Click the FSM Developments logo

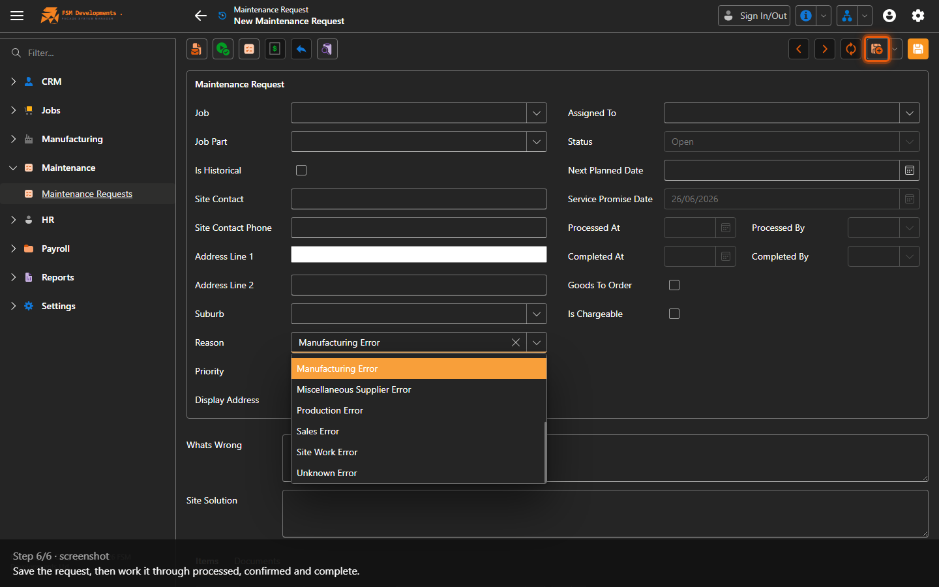coord(82,15)
